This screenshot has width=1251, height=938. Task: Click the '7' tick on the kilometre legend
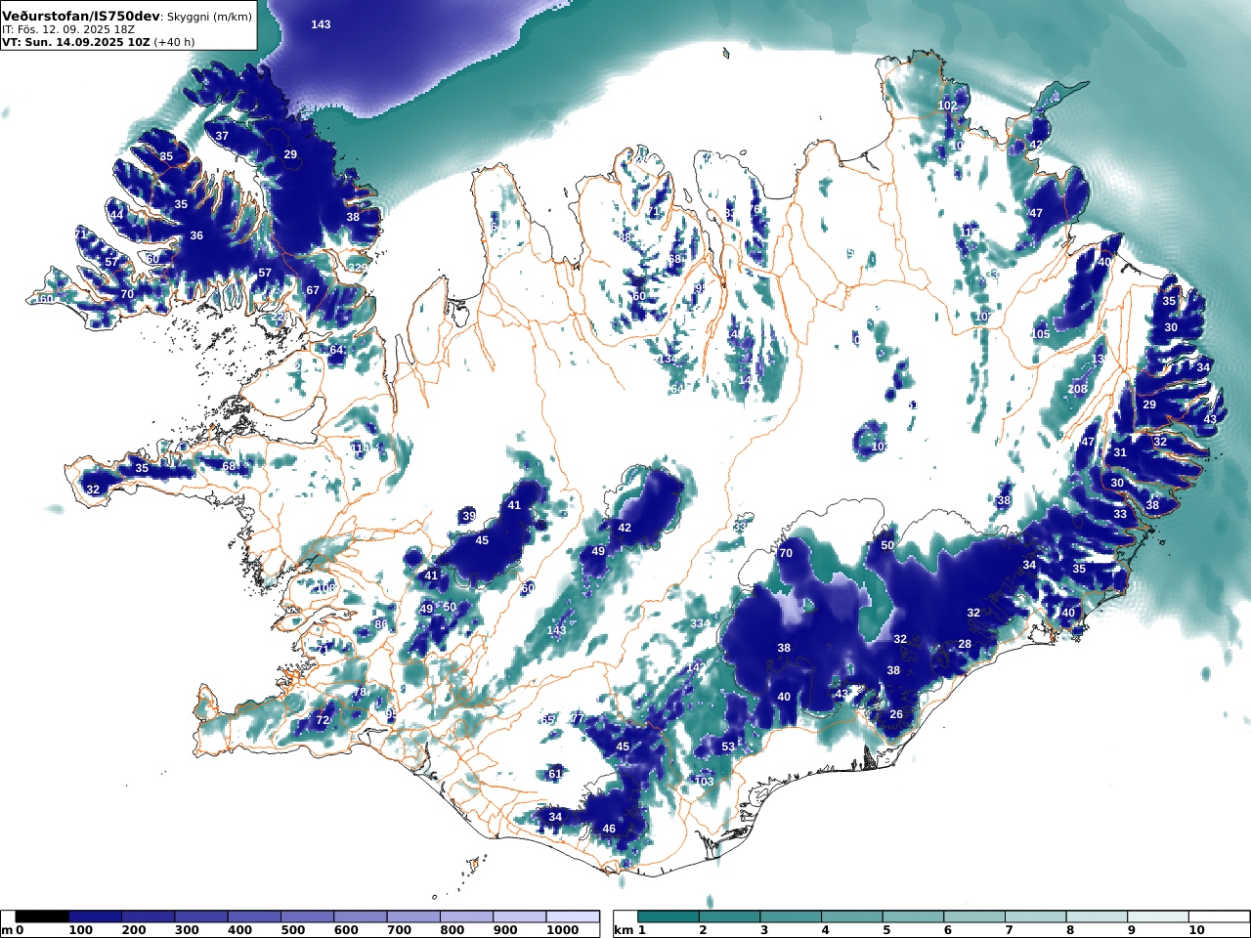(x=1009, y=930)
